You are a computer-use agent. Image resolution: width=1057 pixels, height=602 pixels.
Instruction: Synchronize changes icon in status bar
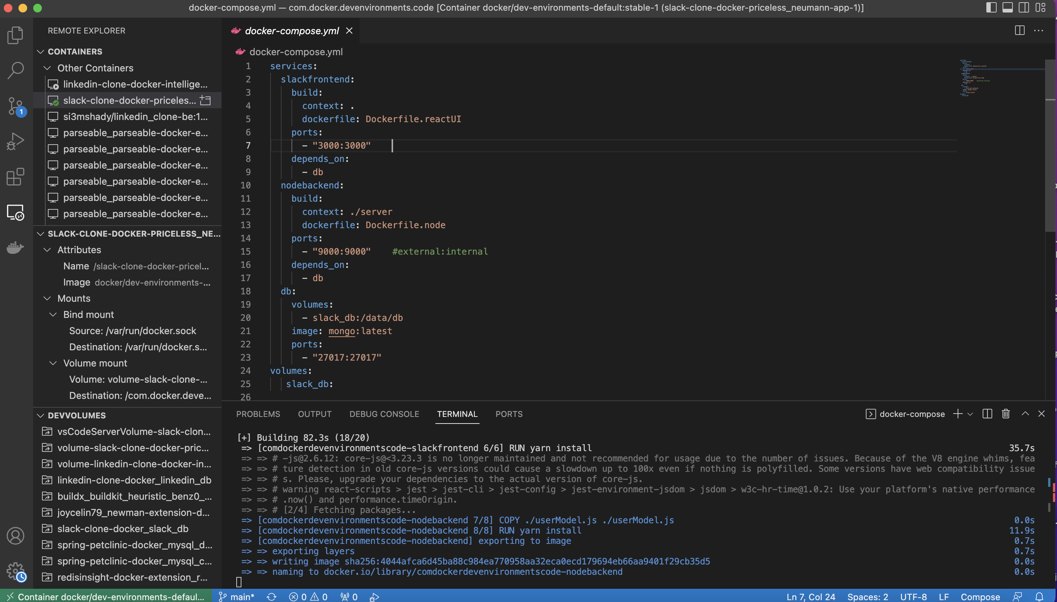pyautogui.click(x=271, y=596)
